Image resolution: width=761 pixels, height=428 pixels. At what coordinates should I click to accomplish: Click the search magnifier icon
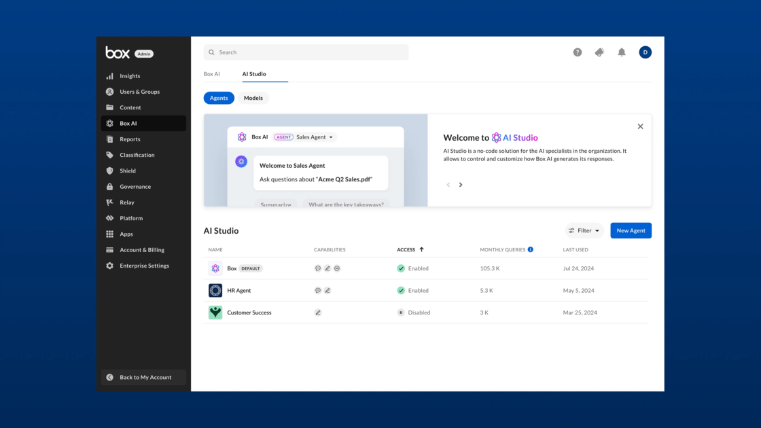(x=211, y=52)
